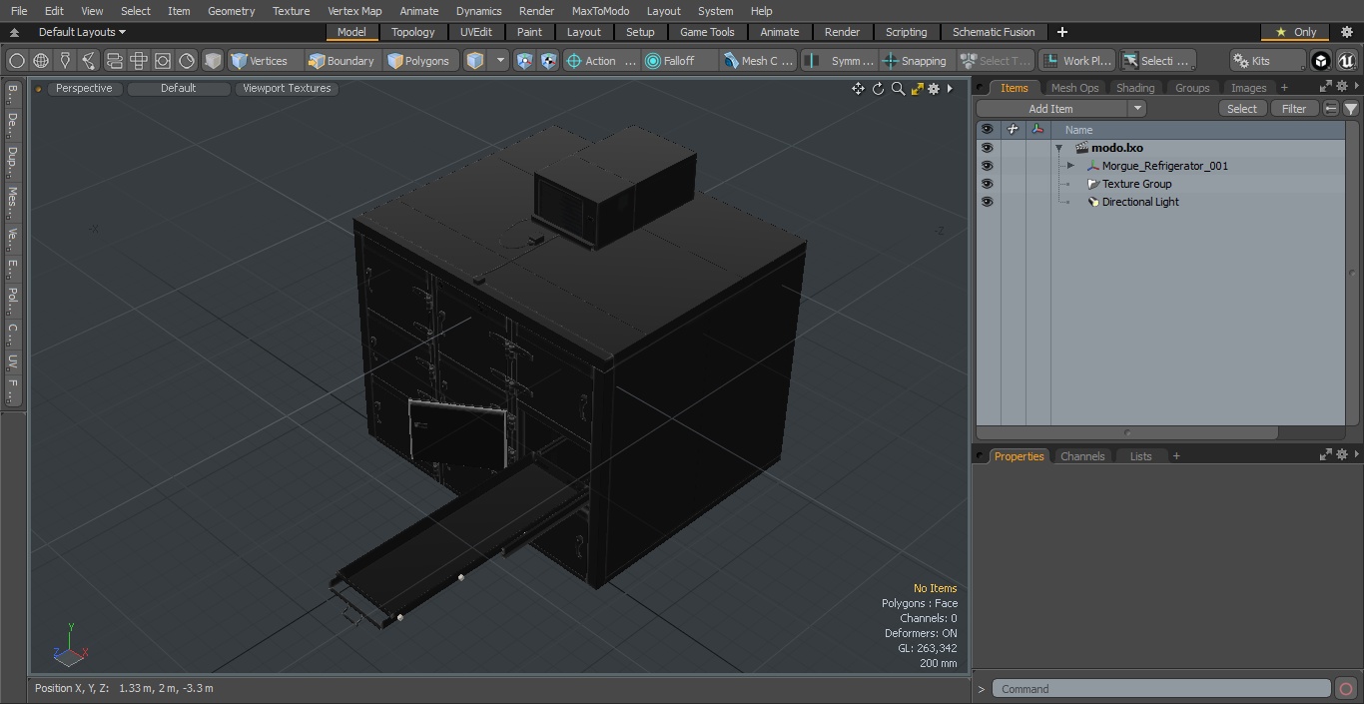Toggle visibility of modo.lxo
Viewport: 1364px width, 704px height.
[987, 148]
